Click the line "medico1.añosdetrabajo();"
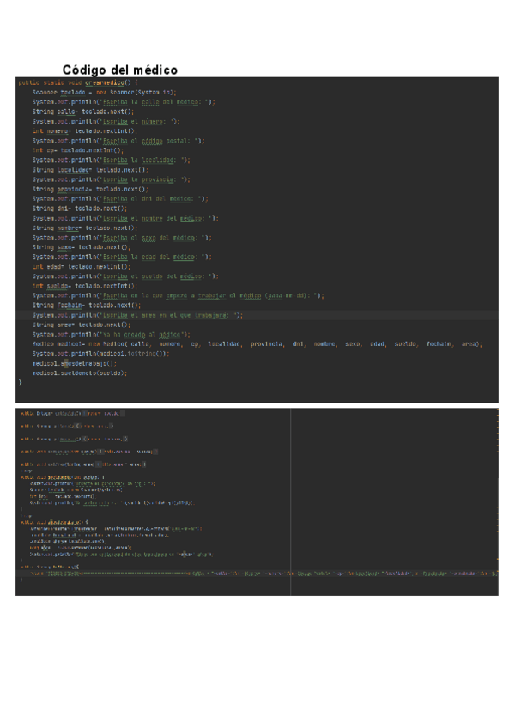Screen dimensions: 515x728 click(x=75, y=363)
